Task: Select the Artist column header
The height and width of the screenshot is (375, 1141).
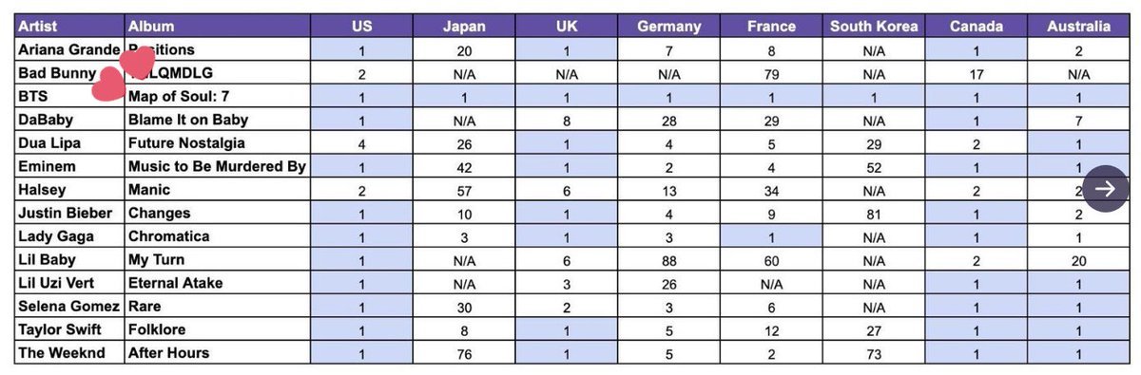Action: 70,26
